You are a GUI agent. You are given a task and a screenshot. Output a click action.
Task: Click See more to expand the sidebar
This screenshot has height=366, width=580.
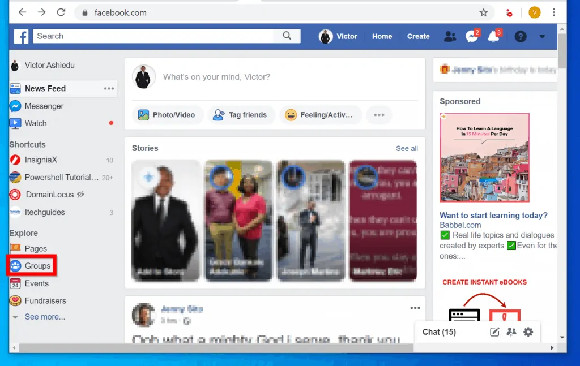45,317
